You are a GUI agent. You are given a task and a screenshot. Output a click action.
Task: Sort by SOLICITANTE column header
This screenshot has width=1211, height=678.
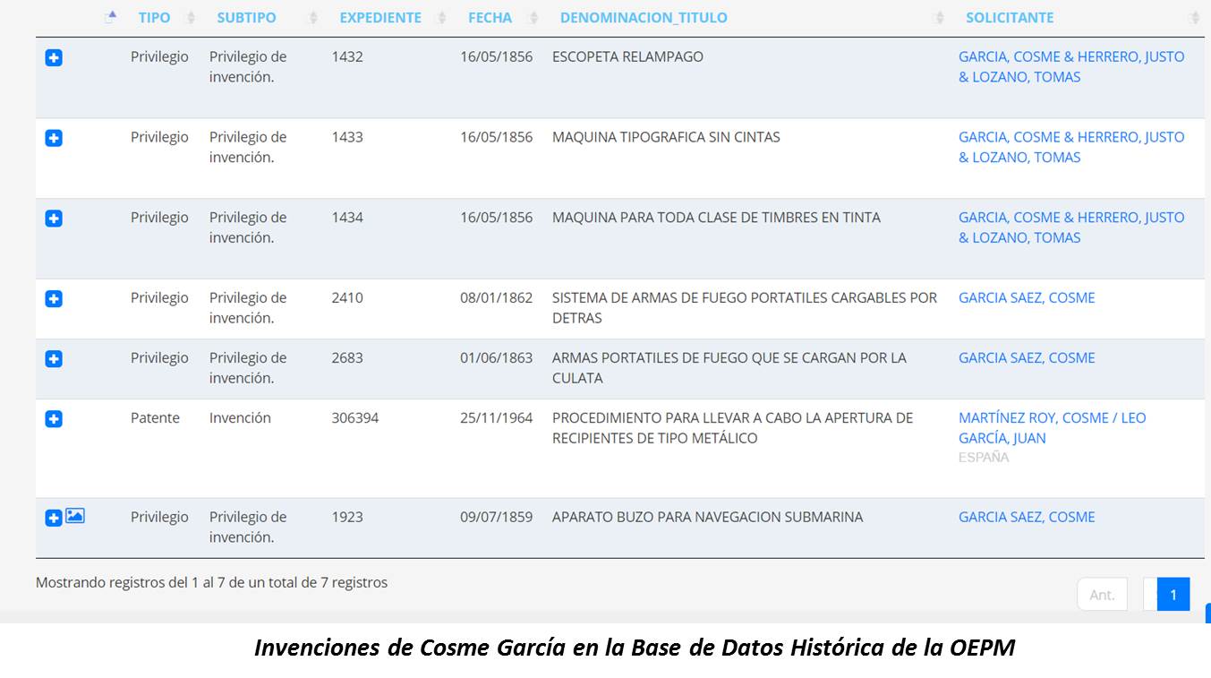point(1010,18)
